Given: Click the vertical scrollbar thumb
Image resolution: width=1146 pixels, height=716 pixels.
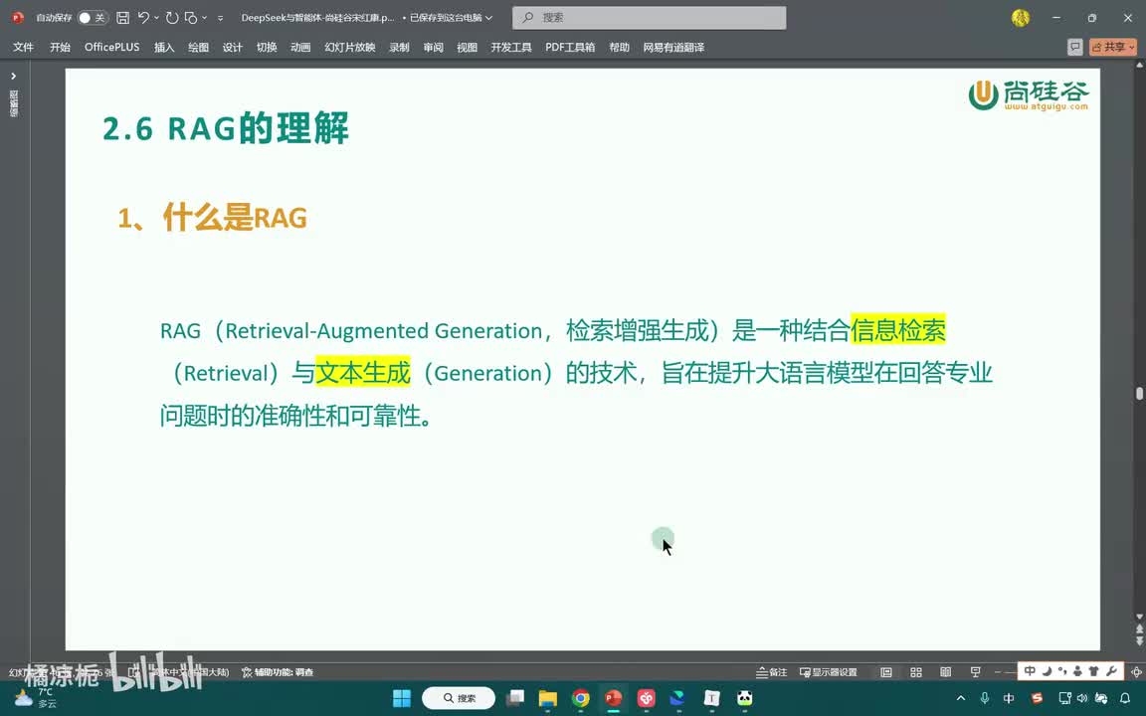Looking at the screenshot, I should [x=1139, y=393].
